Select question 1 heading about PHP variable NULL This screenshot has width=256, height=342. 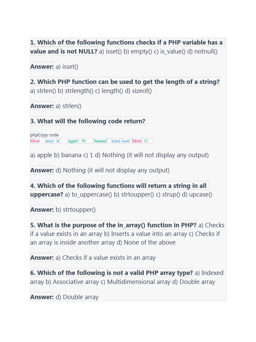click(x=126, y=43)
